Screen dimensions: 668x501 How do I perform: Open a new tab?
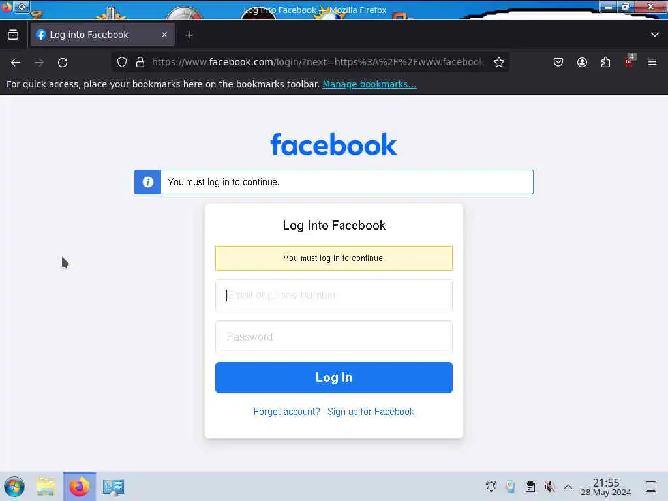tap(189, 35)
